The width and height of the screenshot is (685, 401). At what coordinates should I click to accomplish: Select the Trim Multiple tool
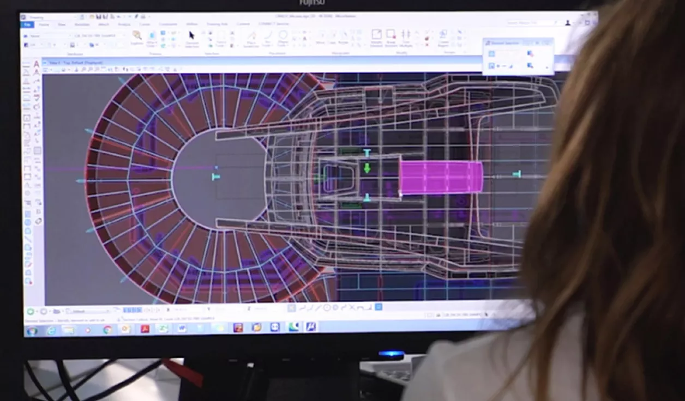tap(406, 38)
